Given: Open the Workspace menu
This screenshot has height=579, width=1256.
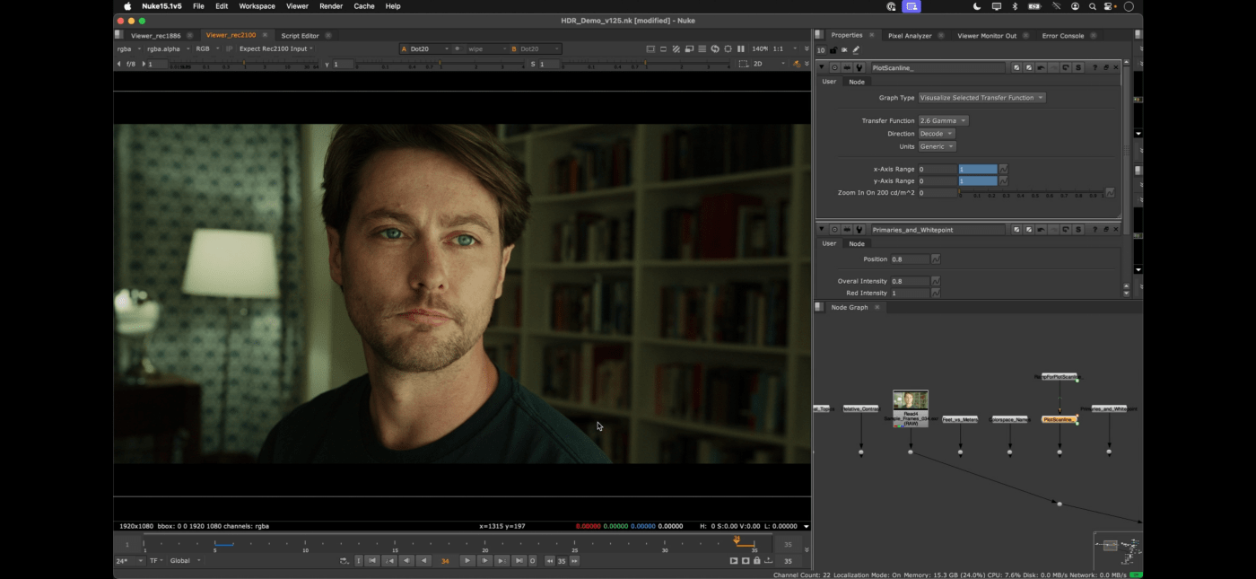Looking at the screenshot, I should tap(257, 6).
